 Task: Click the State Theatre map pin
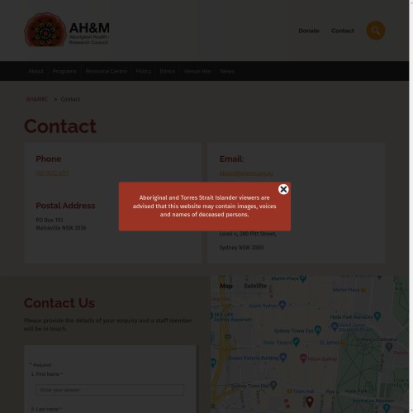(x=296, y=342)
